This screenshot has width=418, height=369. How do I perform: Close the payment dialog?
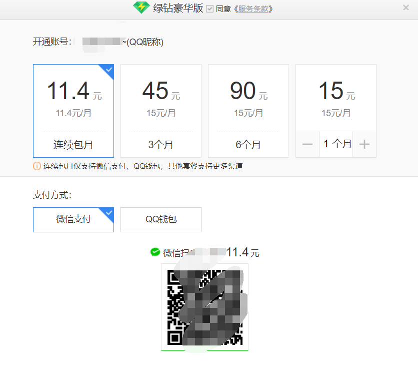[405, 8]
